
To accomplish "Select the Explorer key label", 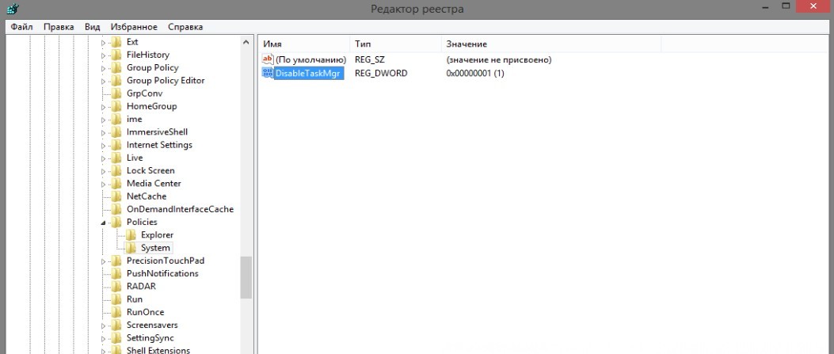I will (x=157, y=235).
